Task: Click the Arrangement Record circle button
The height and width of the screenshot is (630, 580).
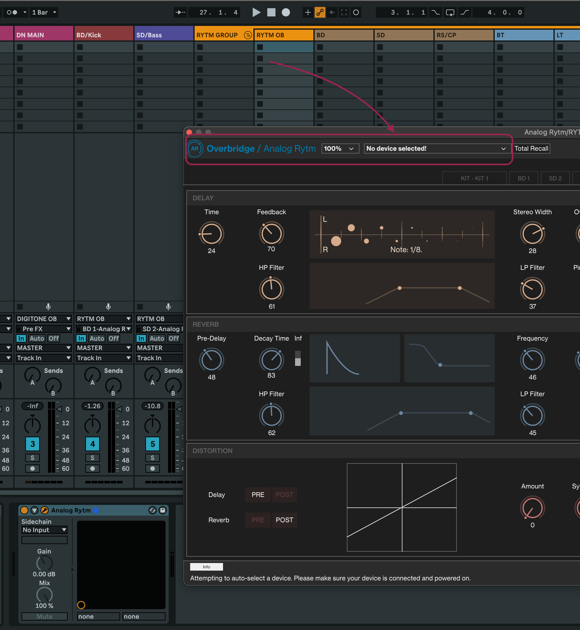Action: (286, 12)
